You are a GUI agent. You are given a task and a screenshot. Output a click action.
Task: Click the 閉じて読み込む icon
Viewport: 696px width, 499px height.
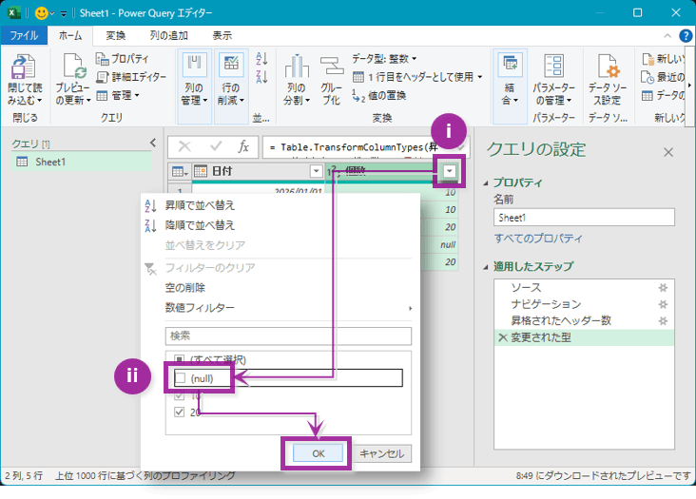23,67
